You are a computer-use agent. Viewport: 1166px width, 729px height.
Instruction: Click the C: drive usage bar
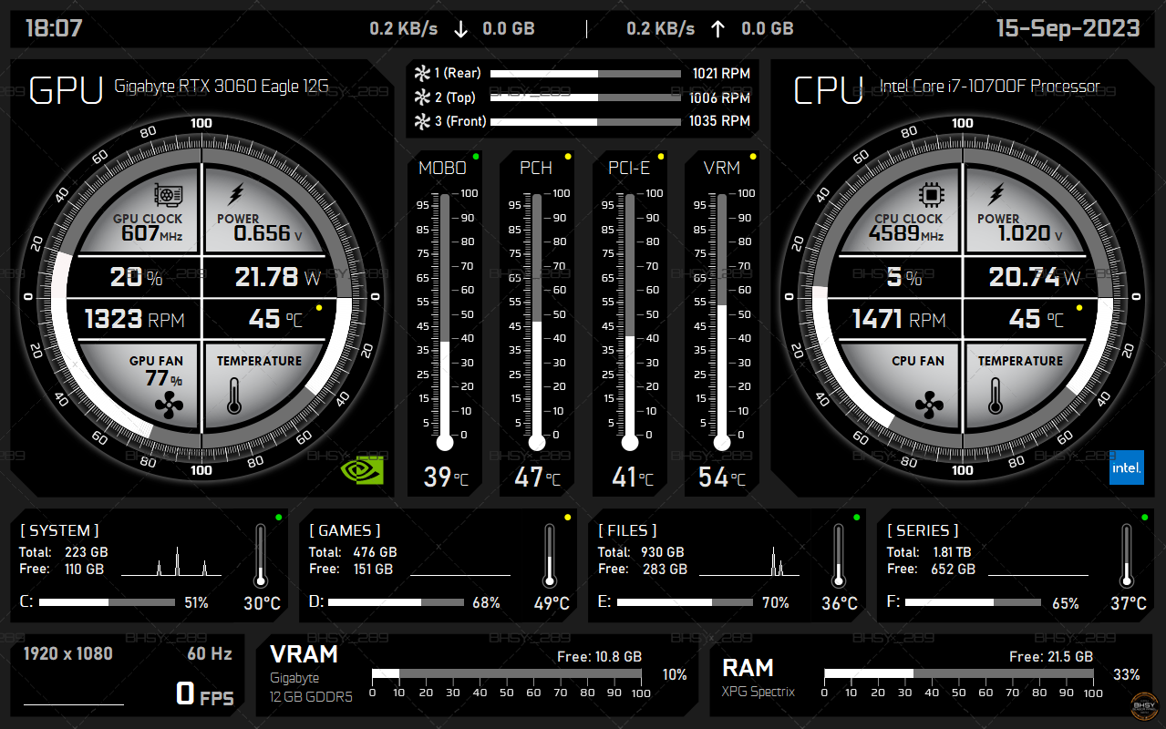coord(107,602)
